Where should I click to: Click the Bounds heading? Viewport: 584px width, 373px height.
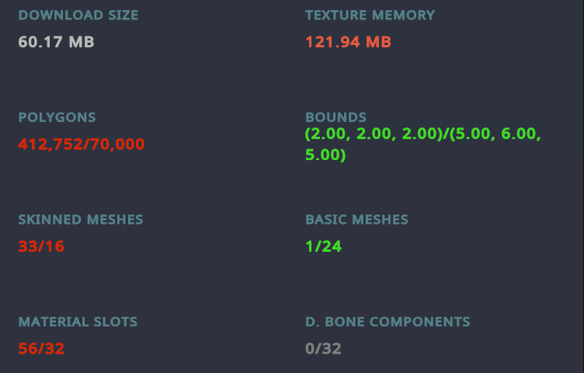[335, 117]
